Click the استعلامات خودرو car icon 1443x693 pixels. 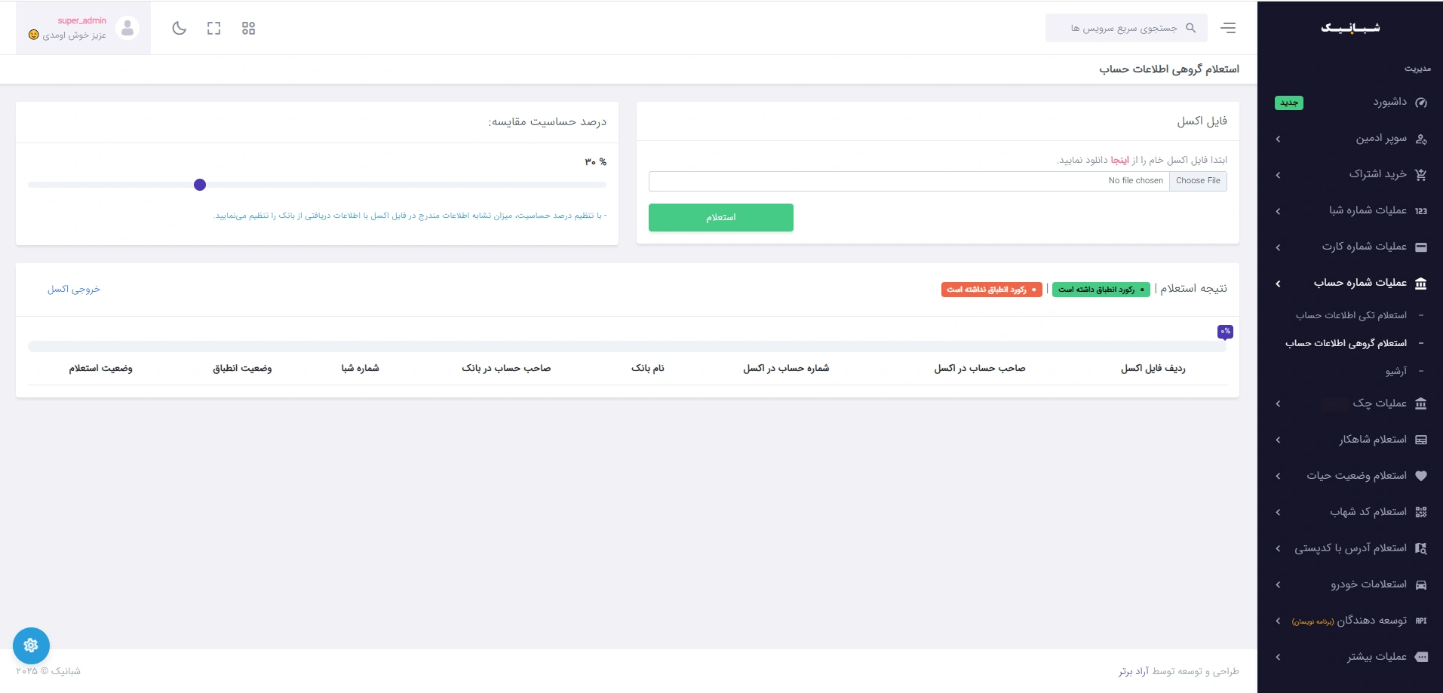click(1421, 584)
